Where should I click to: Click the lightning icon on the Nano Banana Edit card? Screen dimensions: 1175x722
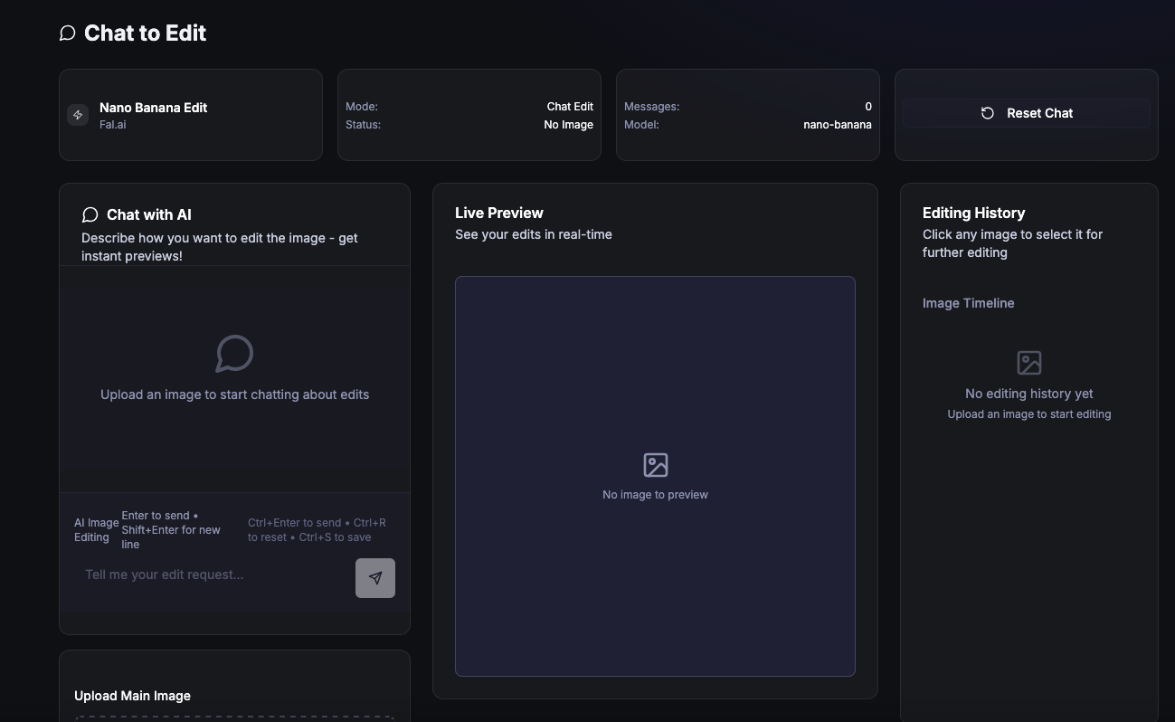(77, 114)
